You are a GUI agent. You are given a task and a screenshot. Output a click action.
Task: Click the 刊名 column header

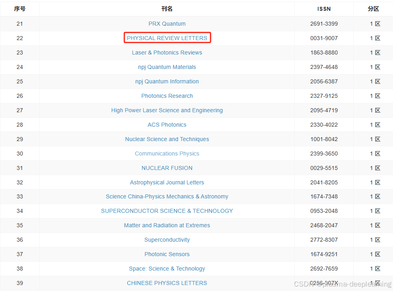167,9
